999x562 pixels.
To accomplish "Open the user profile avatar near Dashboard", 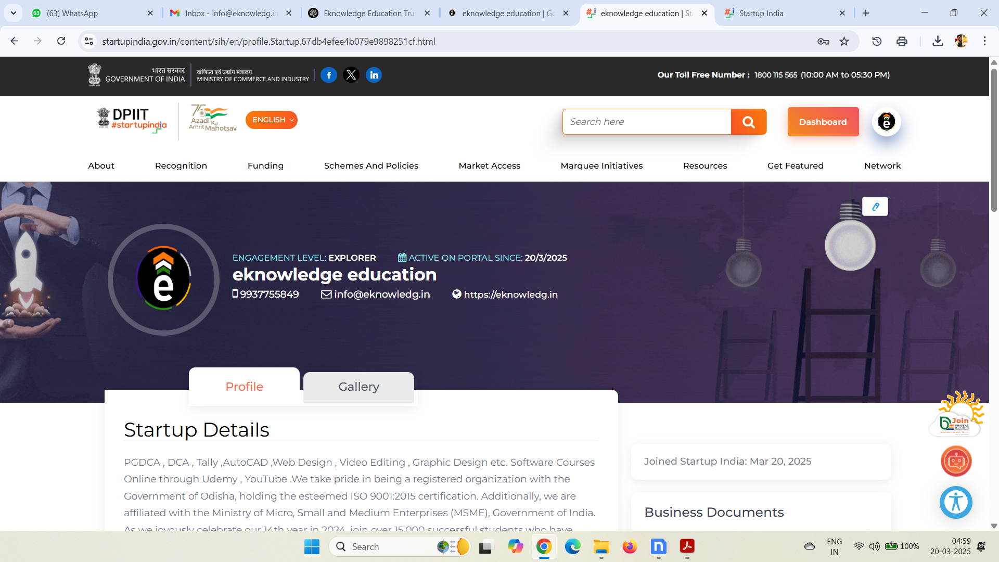I will [886, 122].
